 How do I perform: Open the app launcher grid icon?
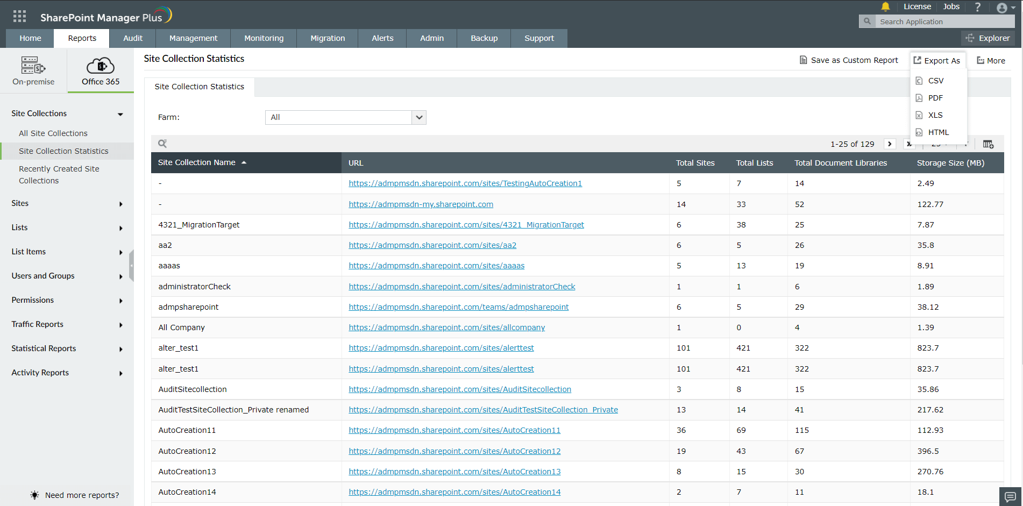tap(19, 16)
